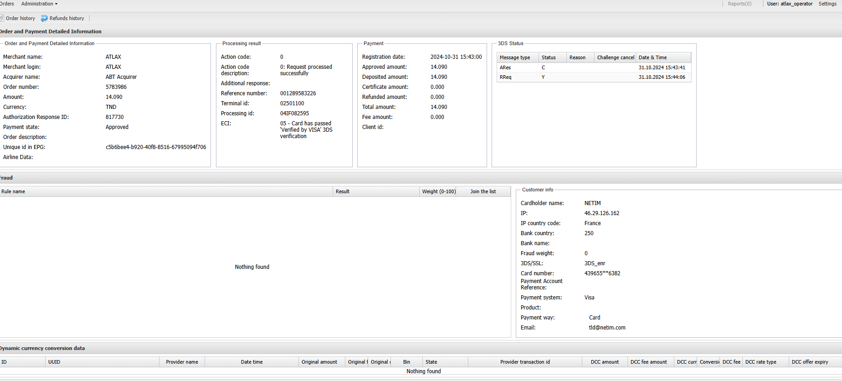
Task: Open Settings in the top bar
Action: pyautogui.click(x=827, y=4)
